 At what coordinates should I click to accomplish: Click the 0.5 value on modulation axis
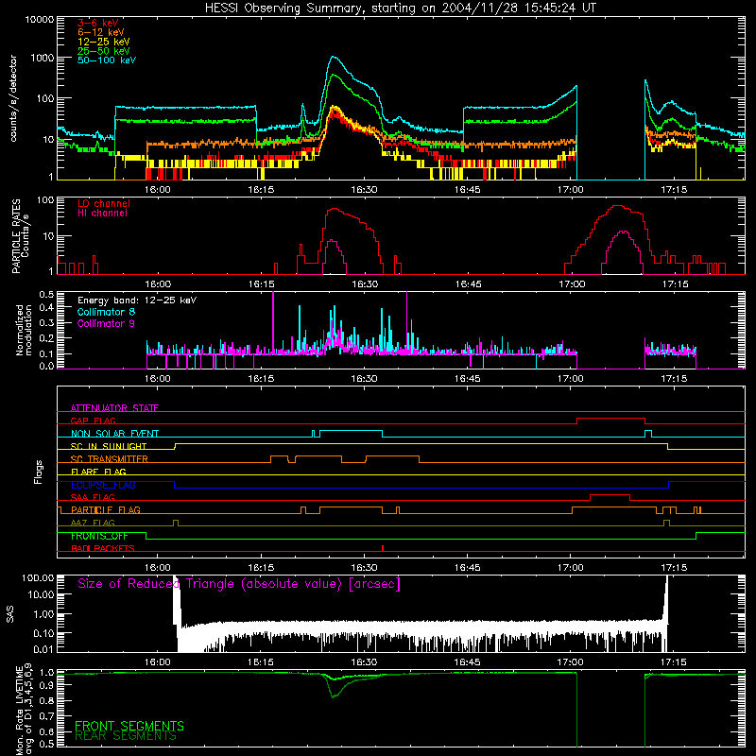coord(46,294)
